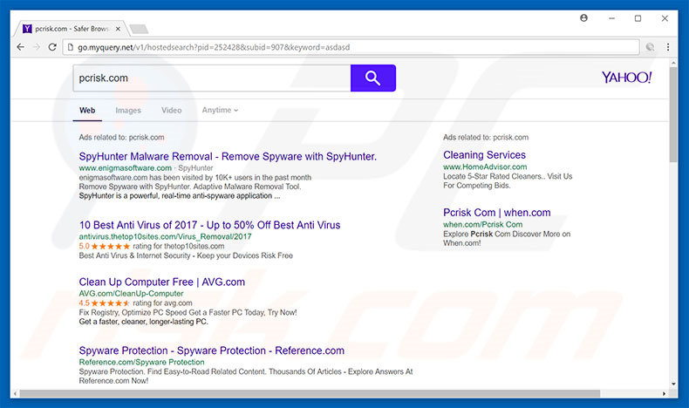
Task: Open the Pcrisk Com when.com link
Action: (x=496, y=213)
